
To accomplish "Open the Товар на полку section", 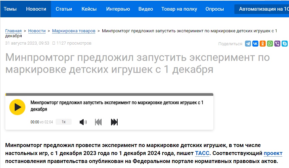I will click(179, 9).
